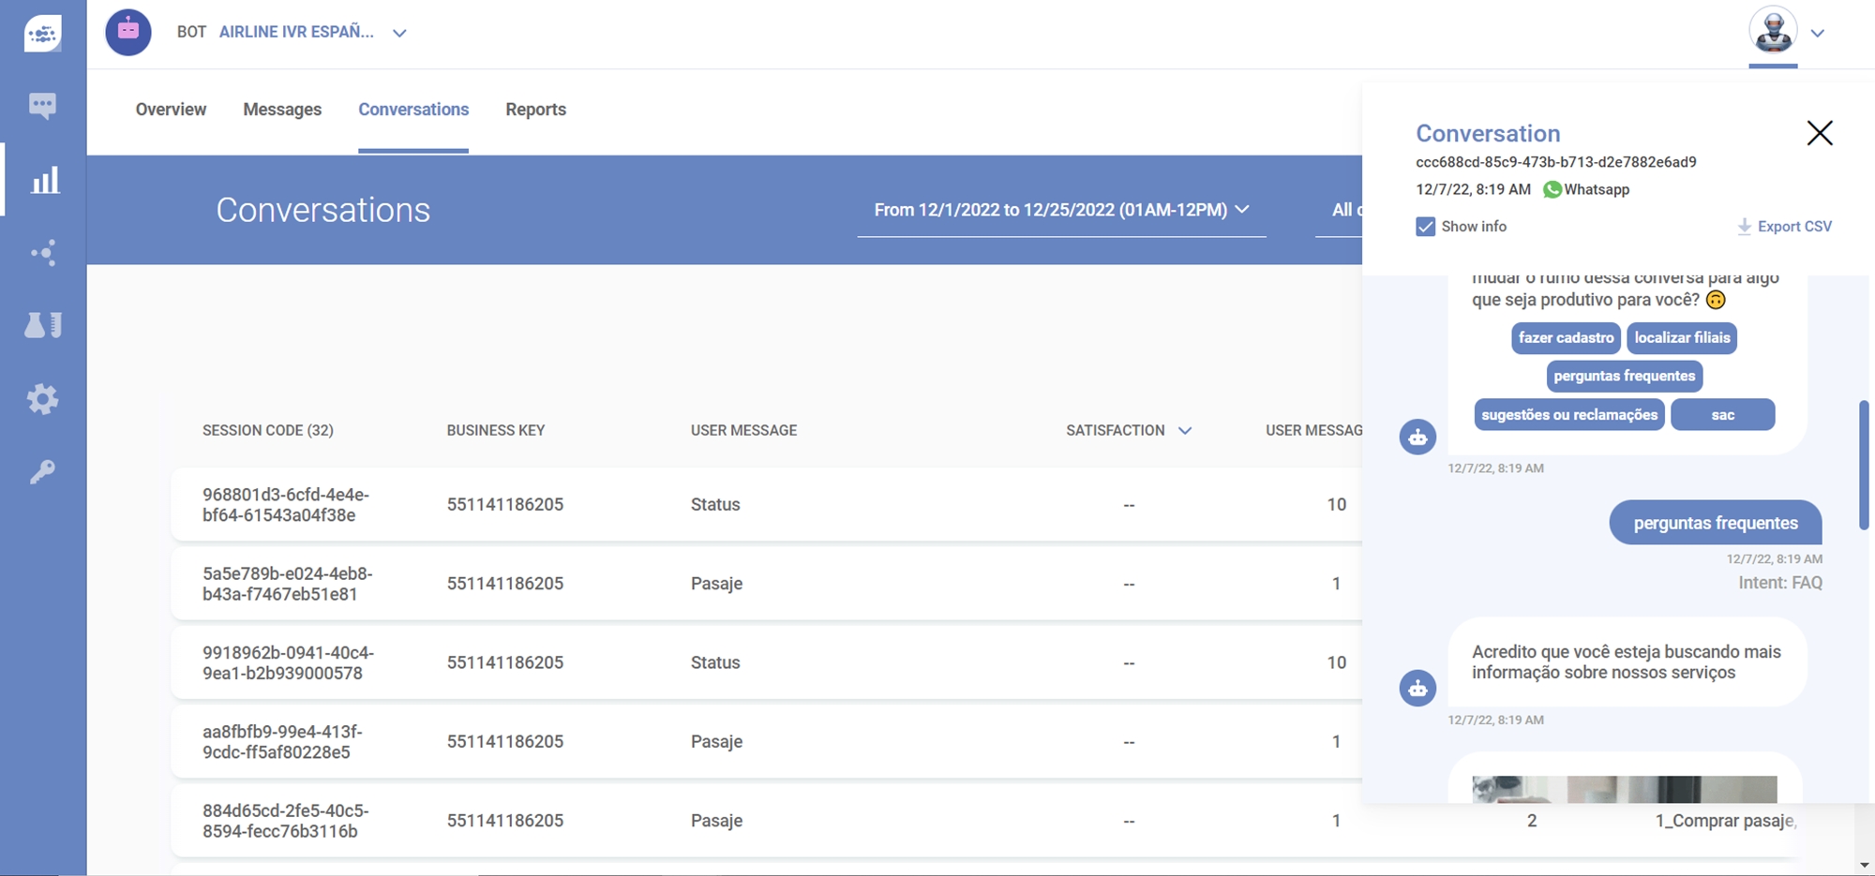Image resolution: width=1875 pixels, height=876 pixels.
Task: Switch to the Reports tab
Action: point(535,110)
